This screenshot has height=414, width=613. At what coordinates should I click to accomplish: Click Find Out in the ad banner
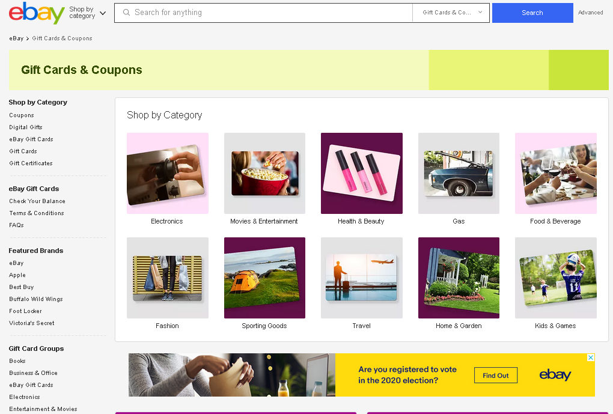point(496,376)
